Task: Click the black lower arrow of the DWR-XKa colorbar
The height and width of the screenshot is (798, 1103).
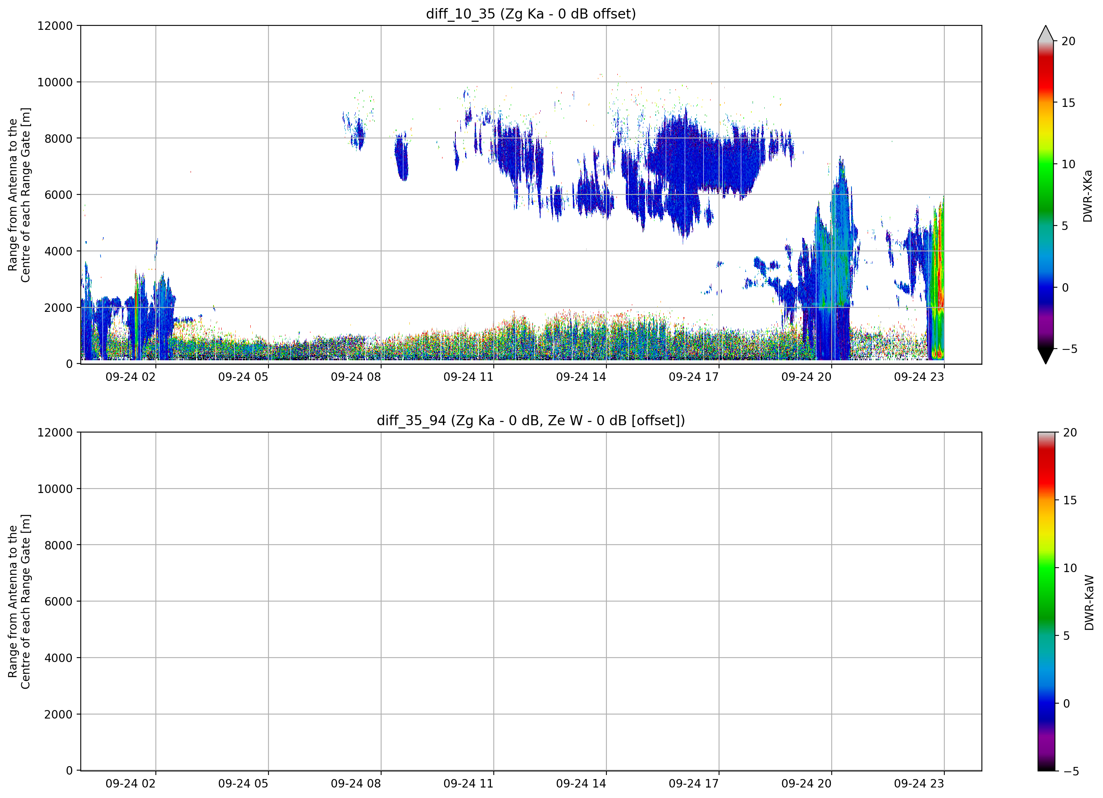Action: [x=1046, y=356]
